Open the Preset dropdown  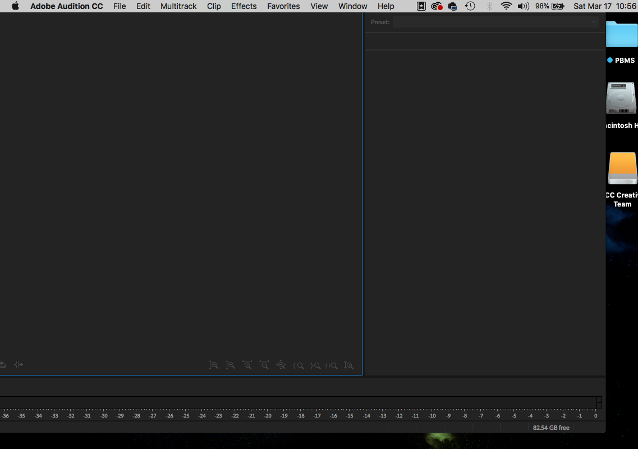(495, 22)
